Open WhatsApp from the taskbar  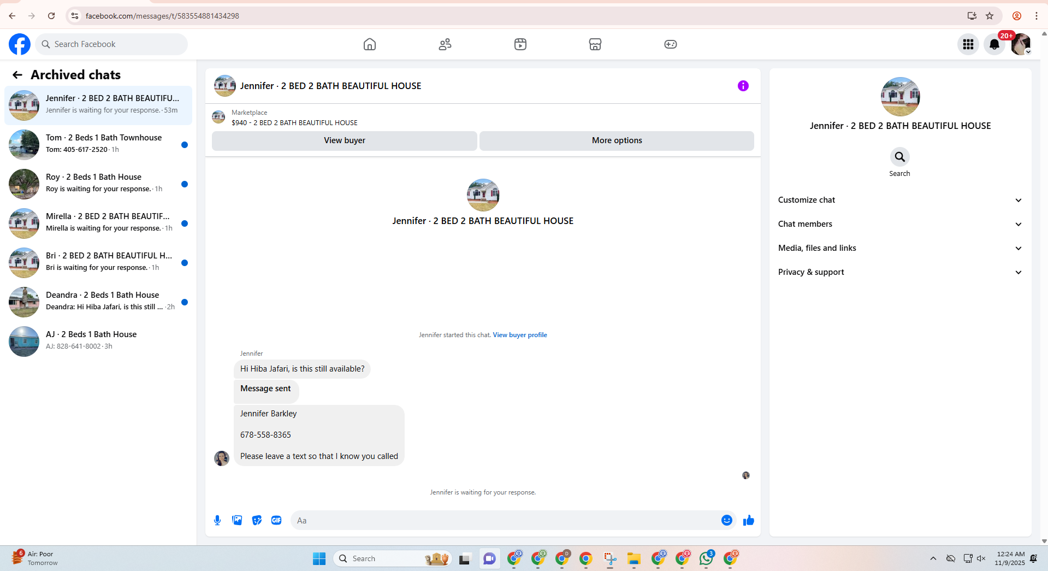(707, 558)
